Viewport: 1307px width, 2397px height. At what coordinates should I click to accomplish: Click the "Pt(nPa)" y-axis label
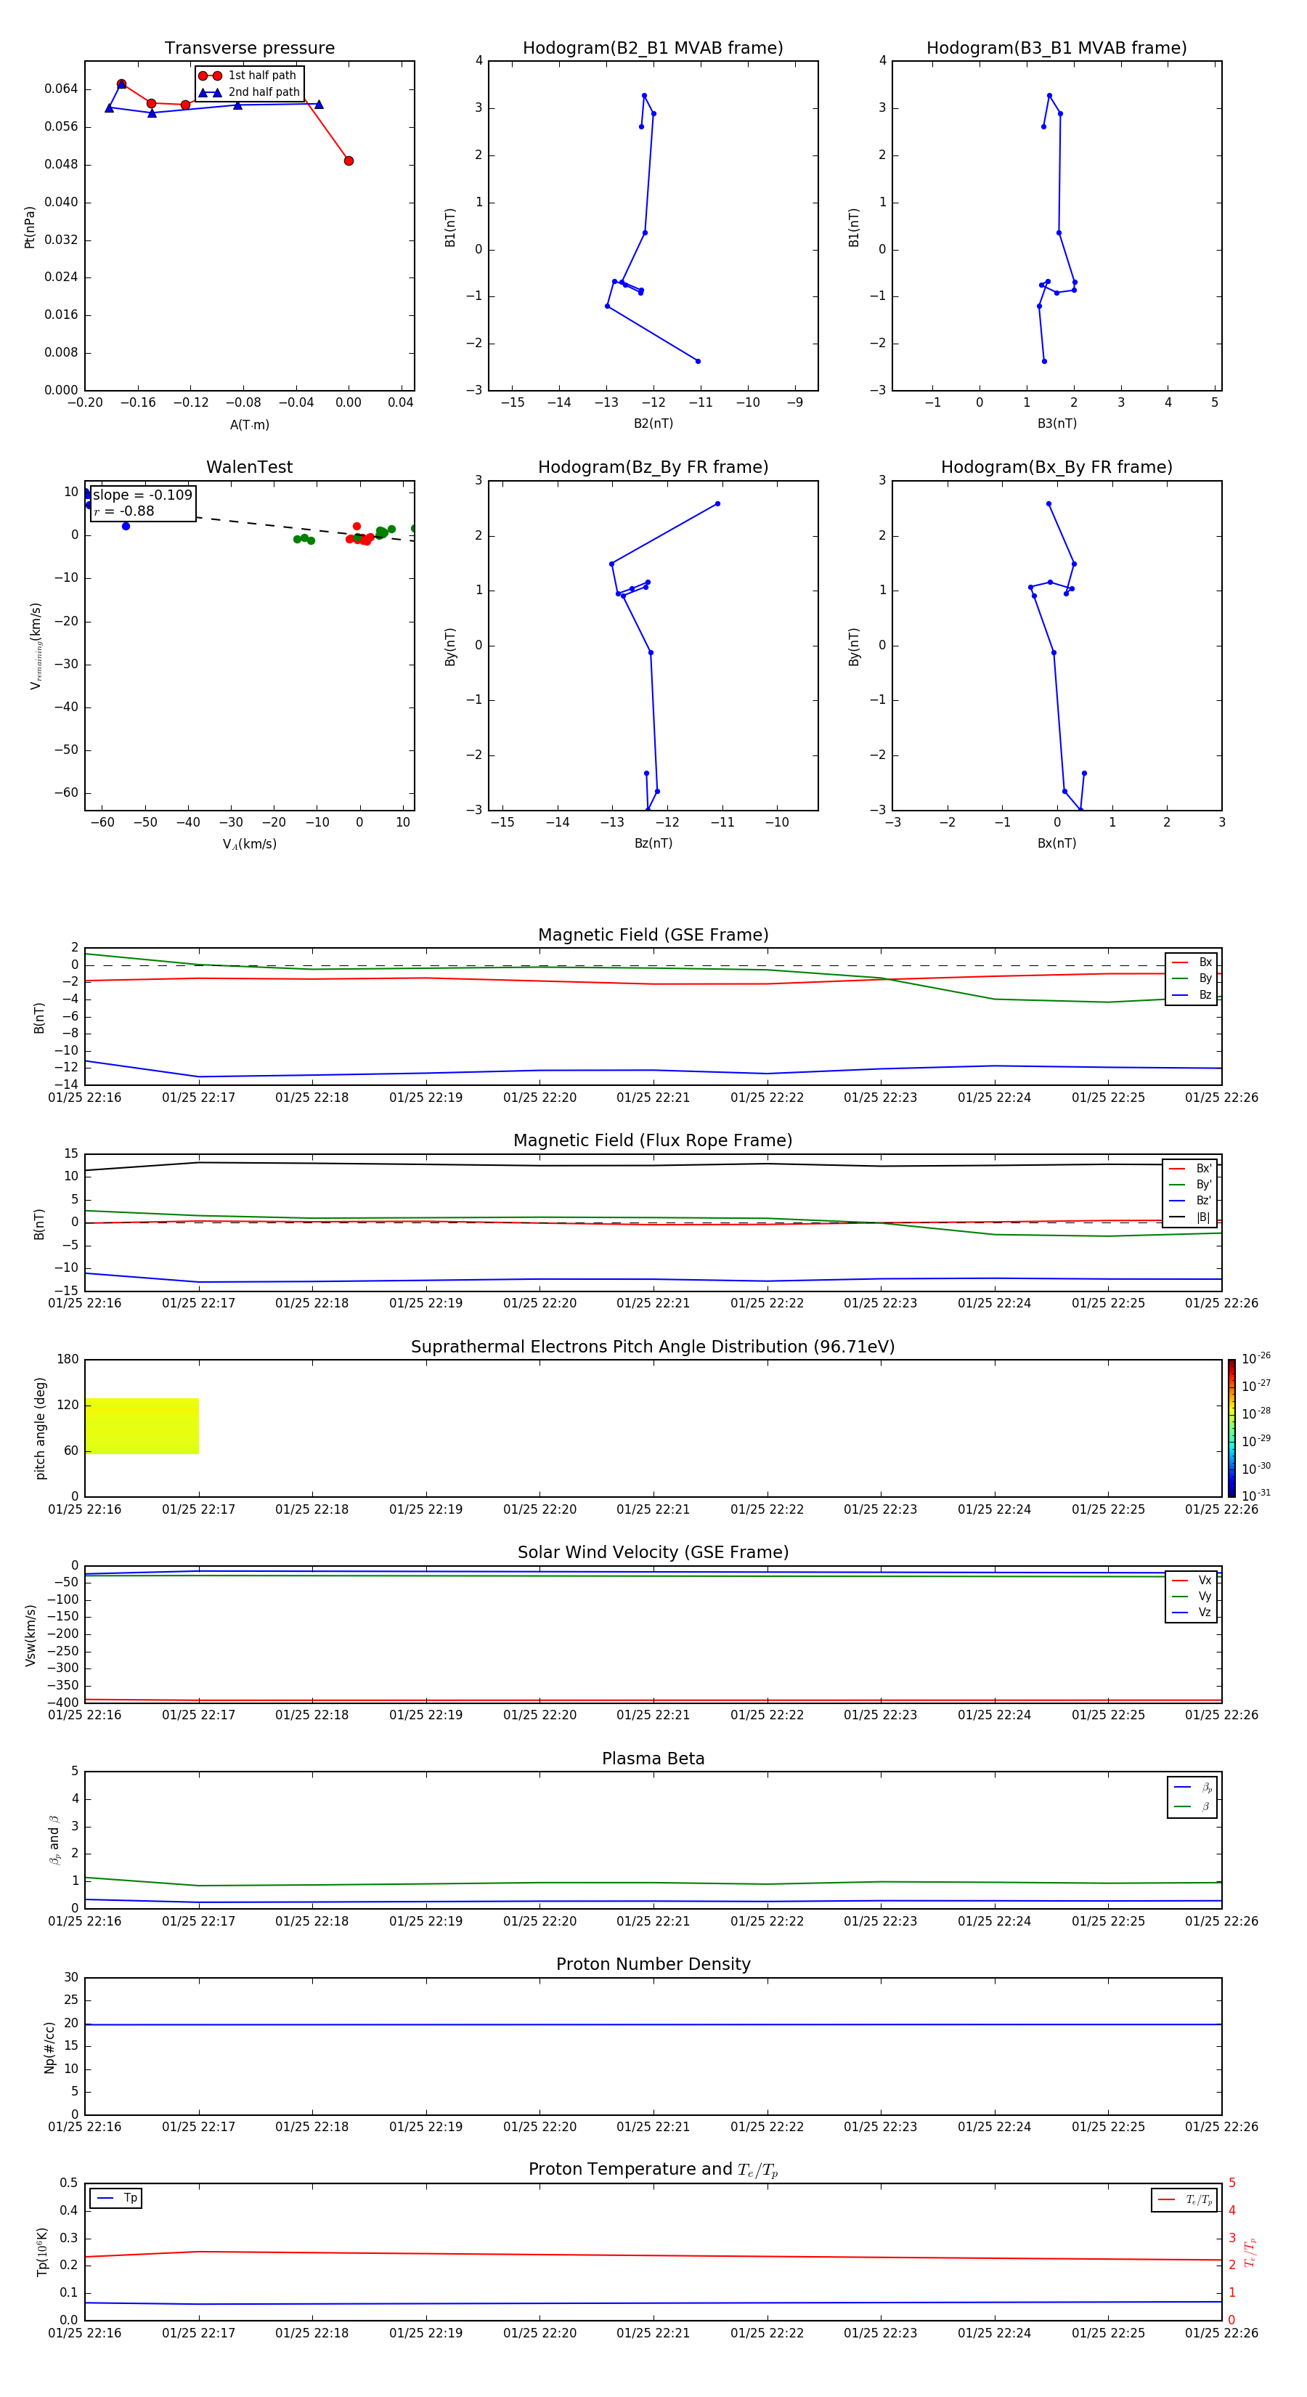[30, 227]
